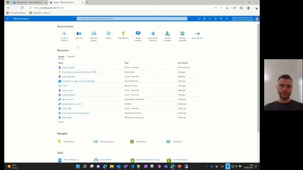The width and height of the screenshot is (303, 170).
Task: Open Visual Studio Code from taskbar
Action: (132, 166)
